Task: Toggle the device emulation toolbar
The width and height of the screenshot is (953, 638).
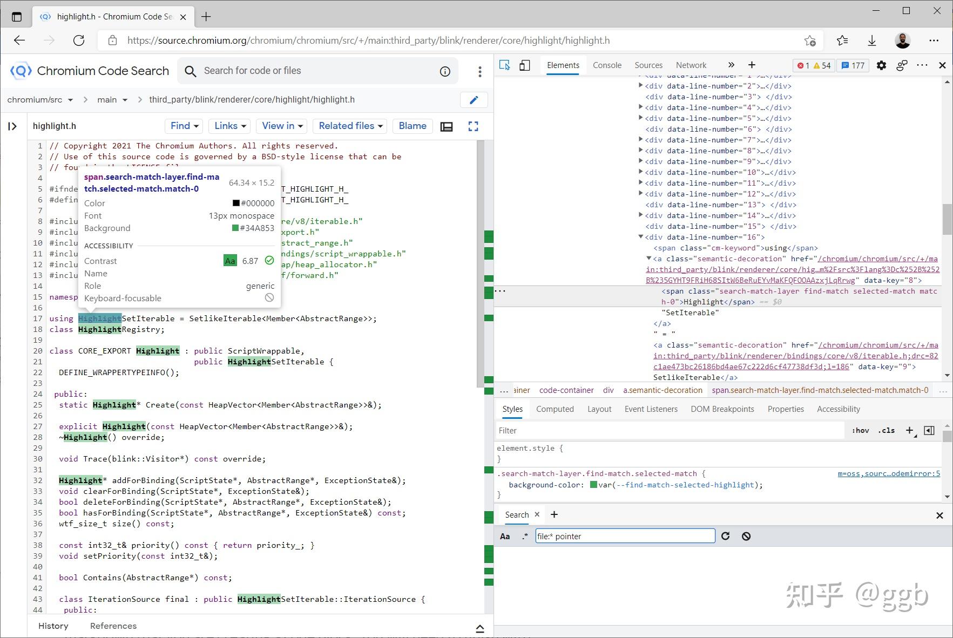Action: pos(525,65)
